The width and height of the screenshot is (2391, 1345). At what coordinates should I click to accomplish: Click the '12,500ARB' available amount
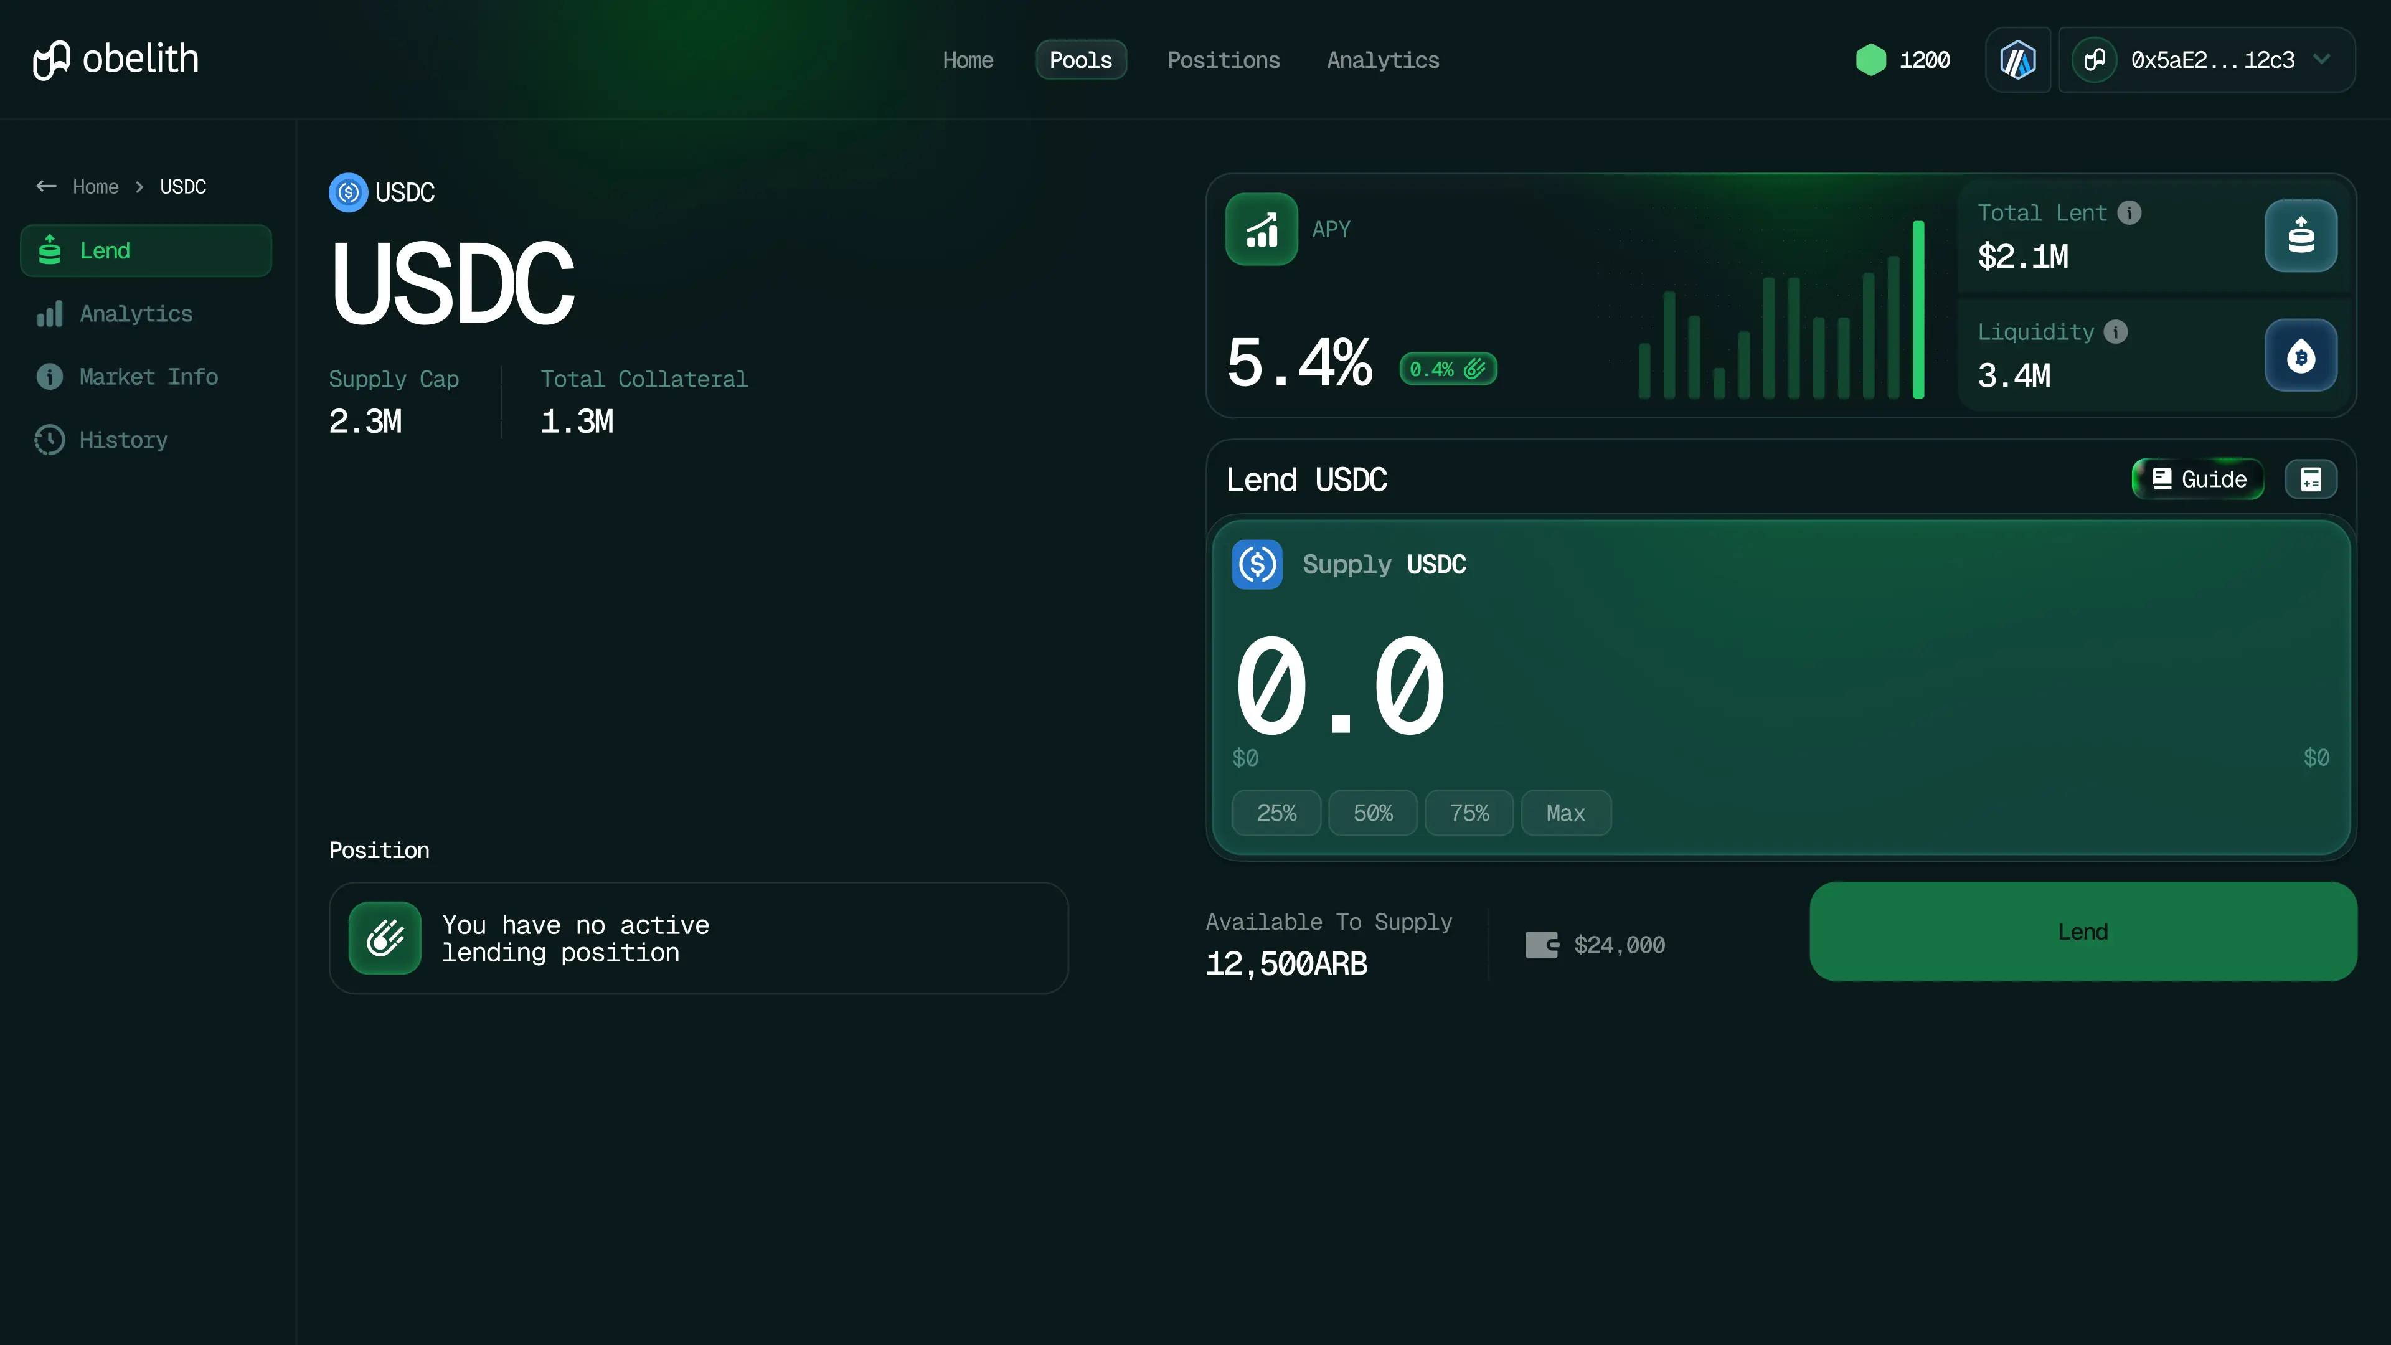click(1286, 965)
